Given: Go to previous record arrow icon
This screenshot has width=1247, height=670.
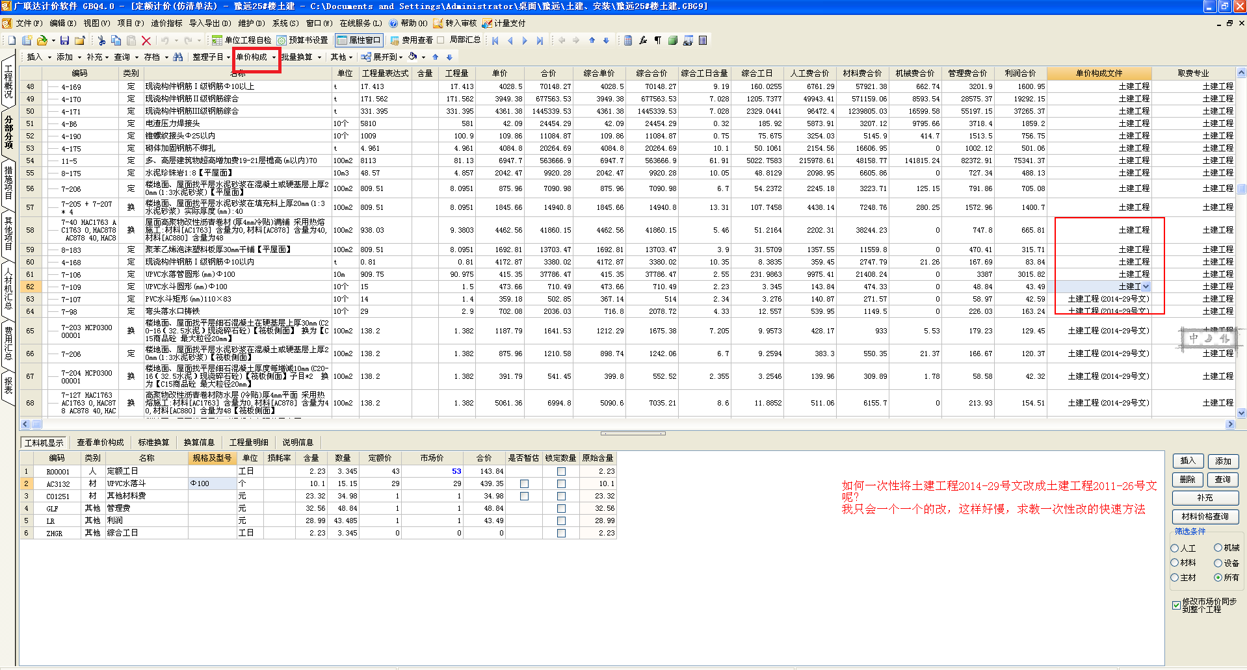Looking at the screenshot, I should click(510, 40).
